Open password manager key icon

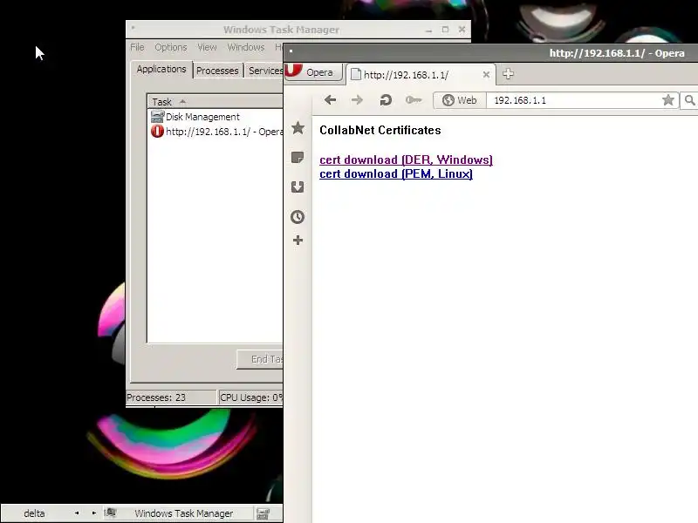click(414, 100)
